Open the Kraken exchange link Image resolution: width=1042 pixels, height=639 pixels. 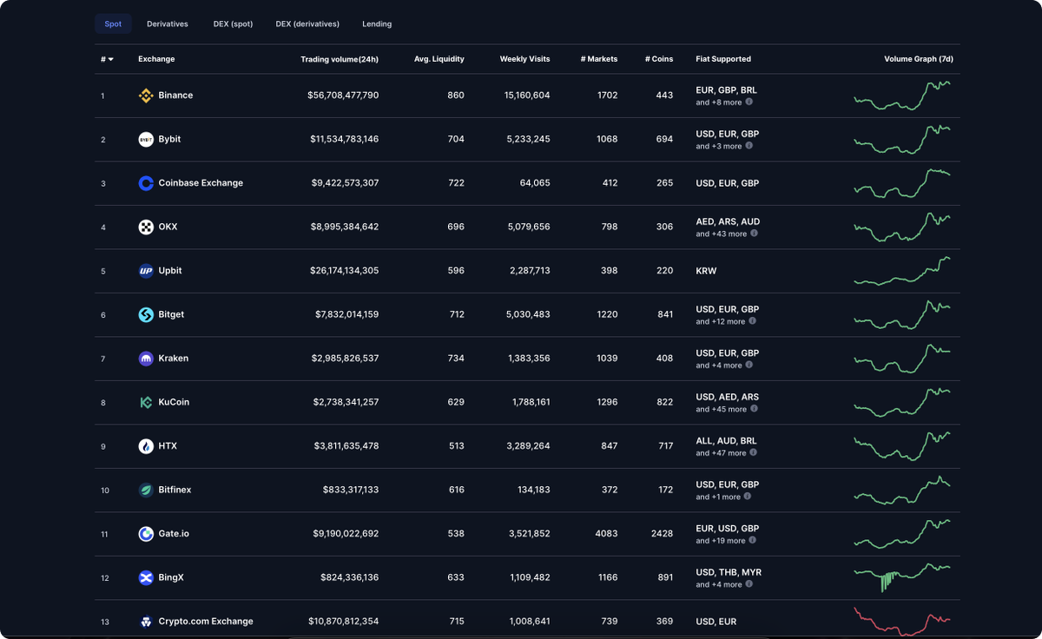click(x=174, y=359)
